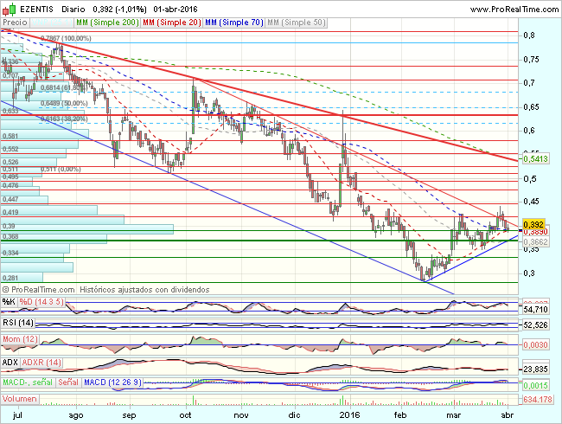This screenshot has width=562, height=424.
Task: Click the oct time axis label
Action: (x=185, y=415)
